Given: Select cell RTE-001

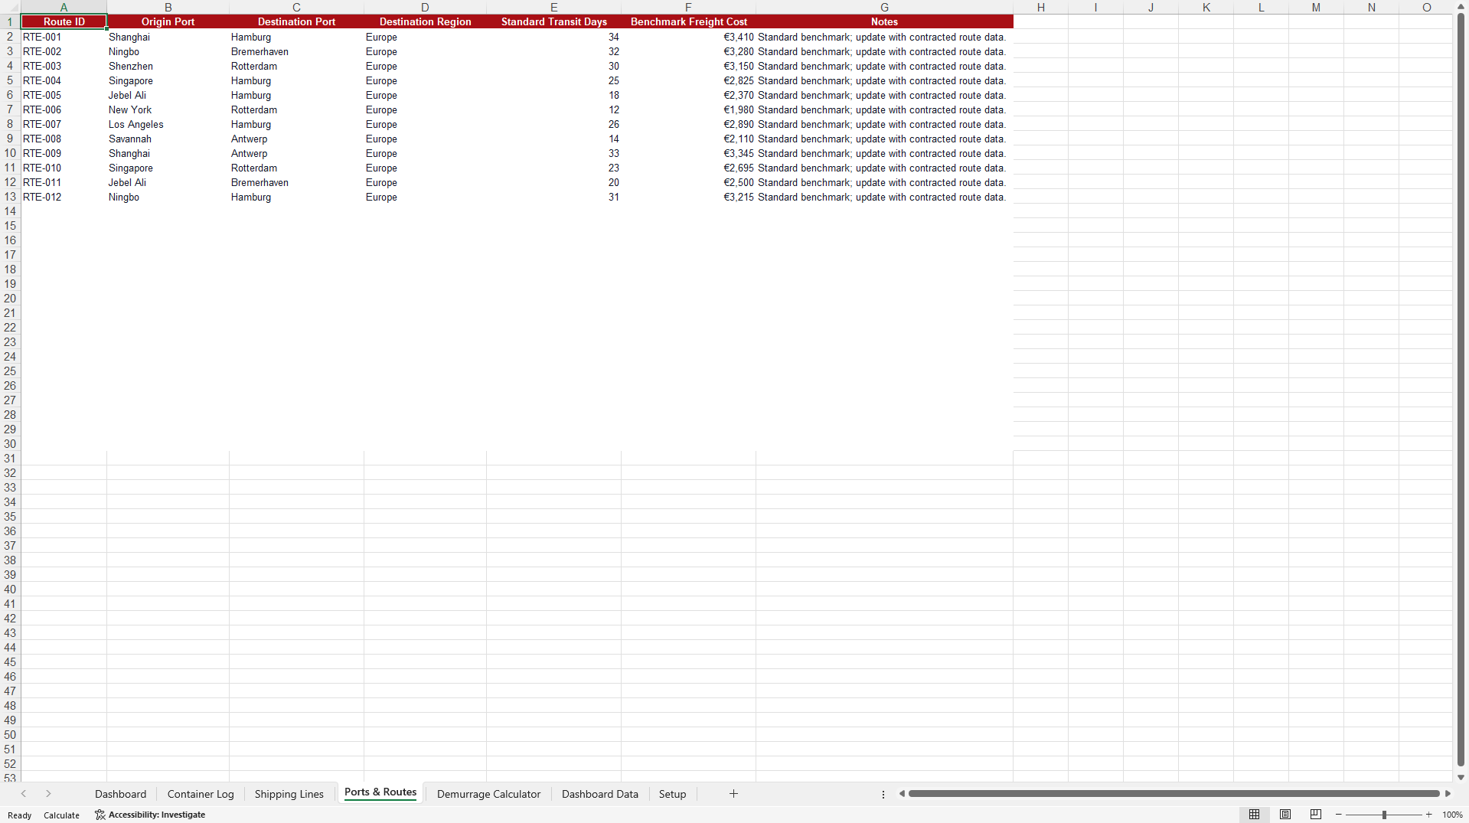Looking at the screenshot, I should pyautogui.click(x=64, y=37).
